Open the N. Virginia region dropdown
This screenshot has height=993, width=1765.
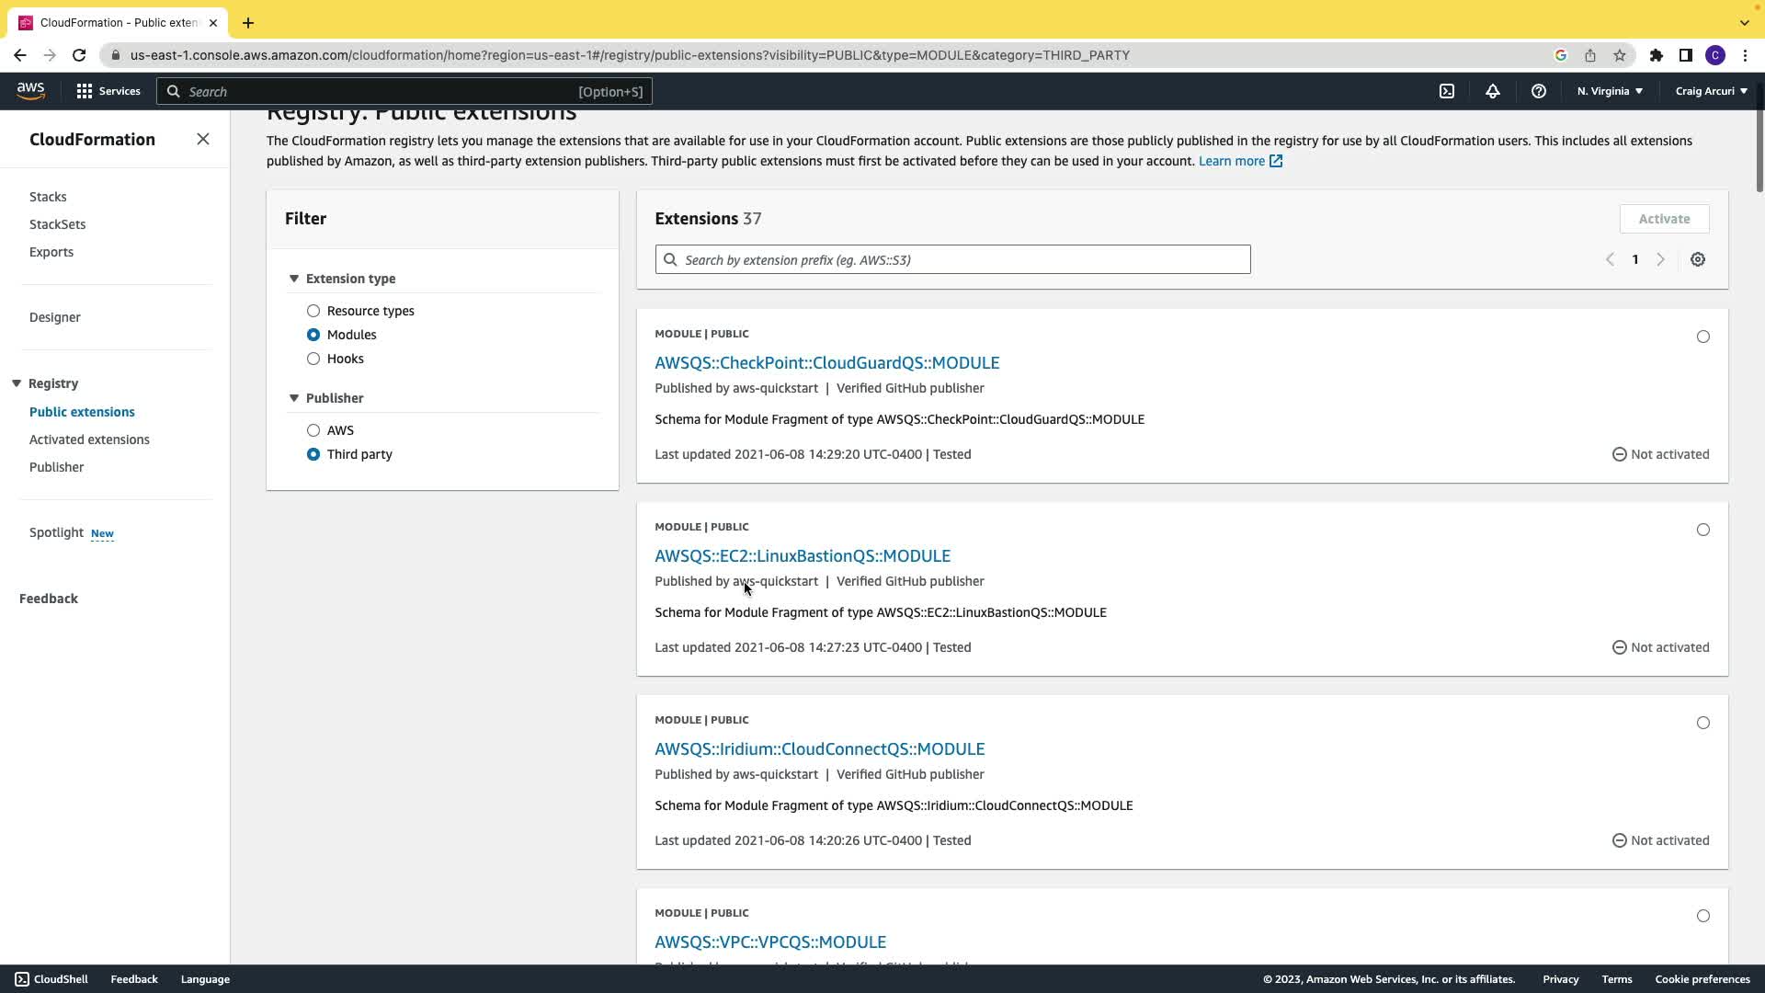tap(1609, 91)
